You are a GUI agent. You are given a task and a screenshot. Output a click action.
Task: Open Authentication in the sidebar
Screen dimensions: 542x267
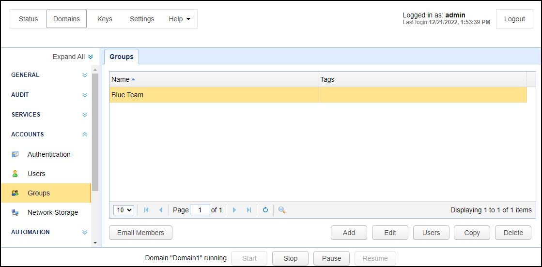tap(46, 154)
